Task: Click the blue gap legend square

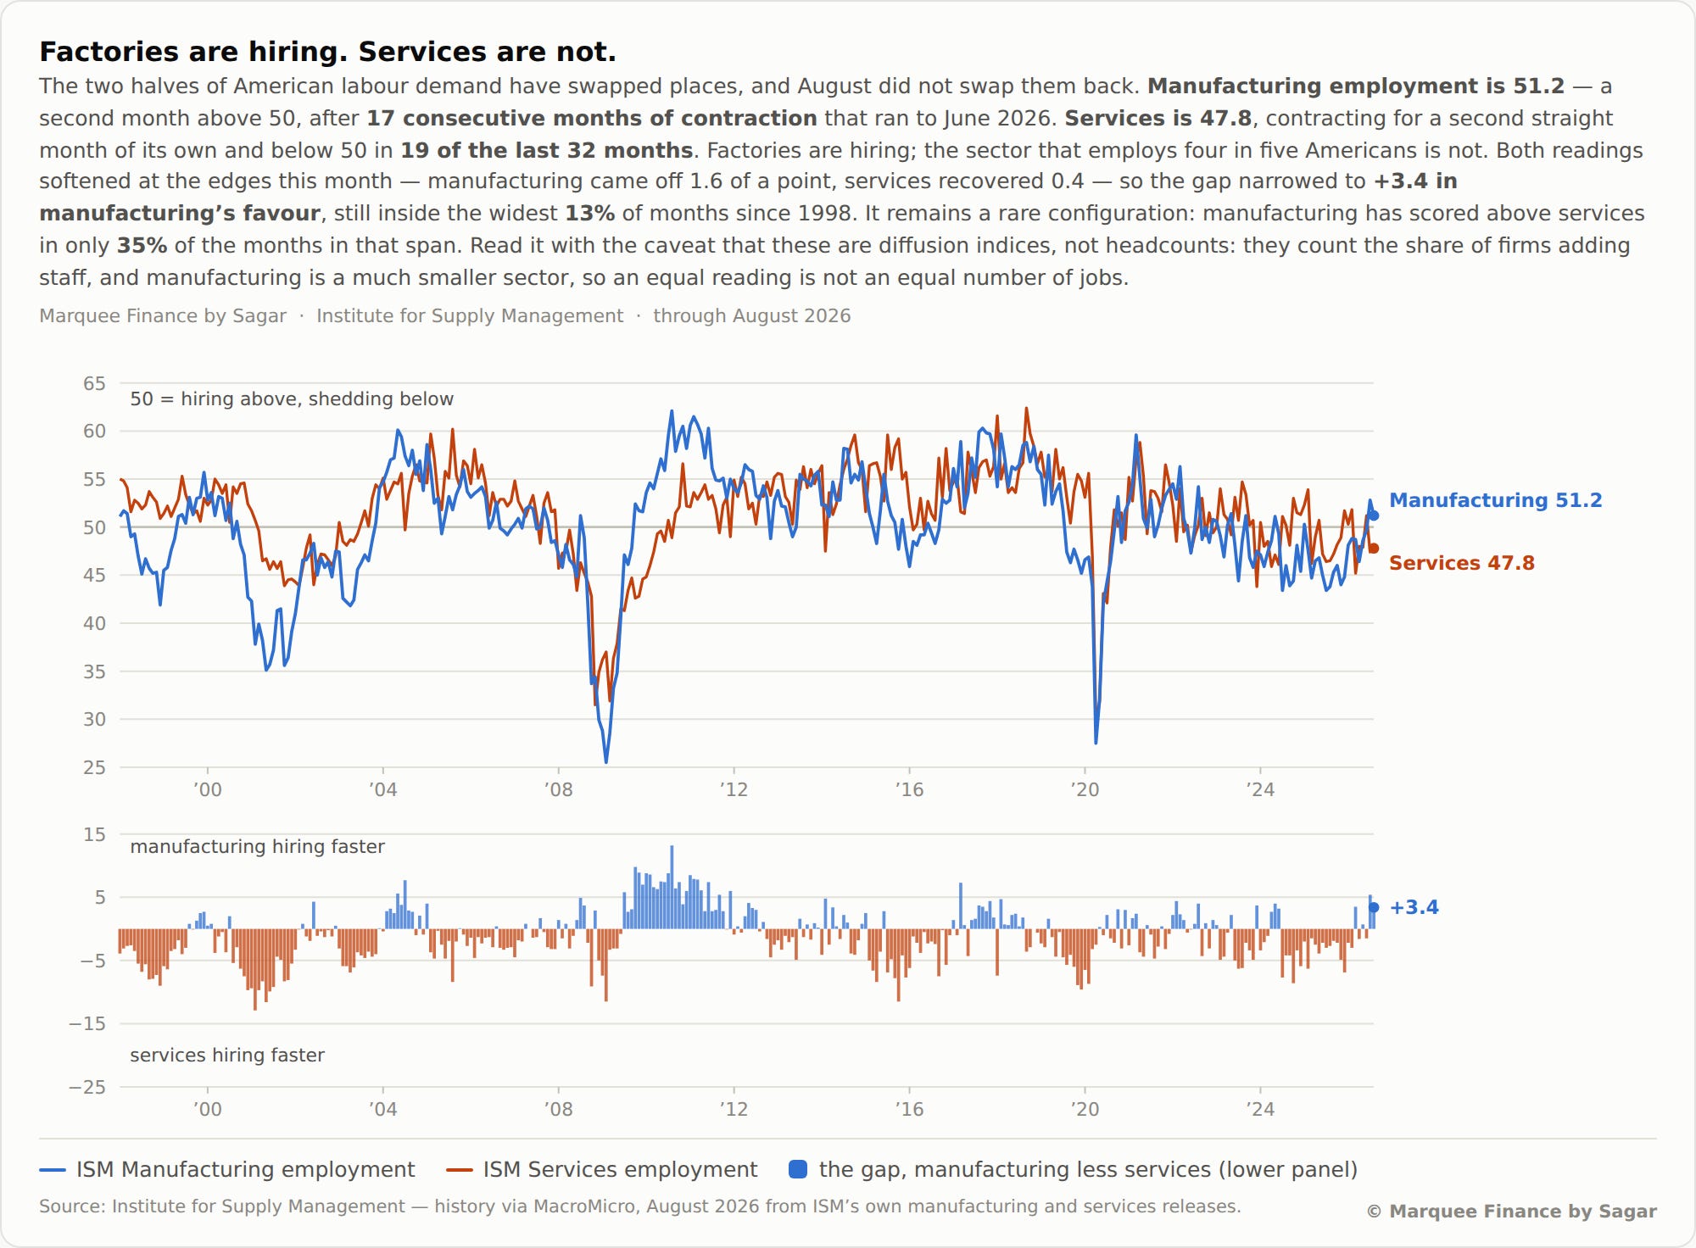Action: pos(798,1169)
